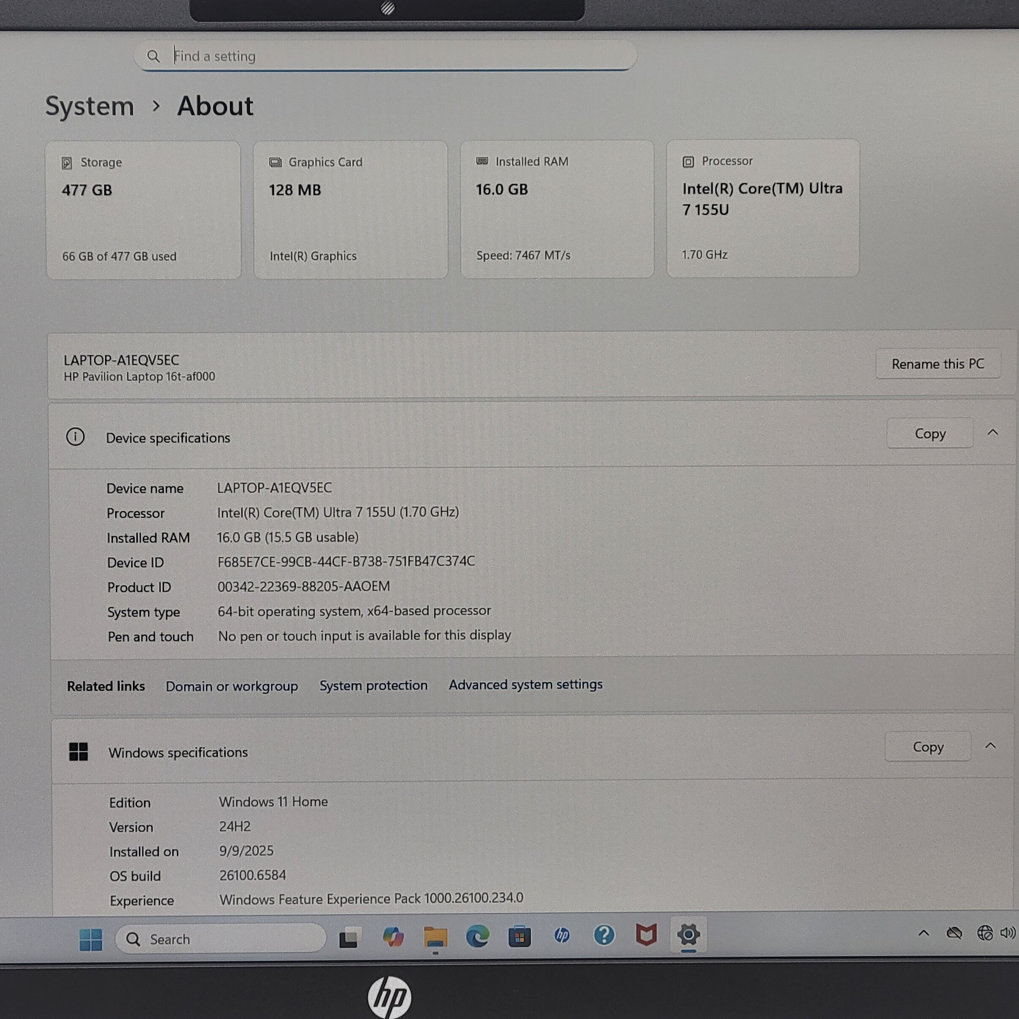Screen dimensions: 1019x1019
Task: Focus the Find a setting field
Action: 385,56
